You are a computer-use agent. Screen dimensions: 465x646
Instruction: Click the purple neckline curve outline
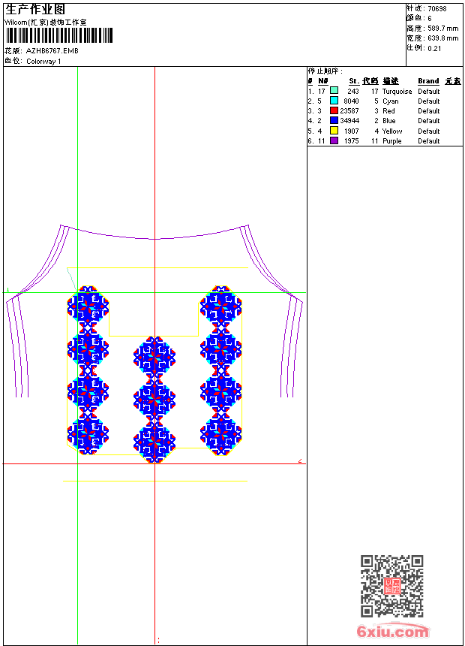[x=154, y=239]
